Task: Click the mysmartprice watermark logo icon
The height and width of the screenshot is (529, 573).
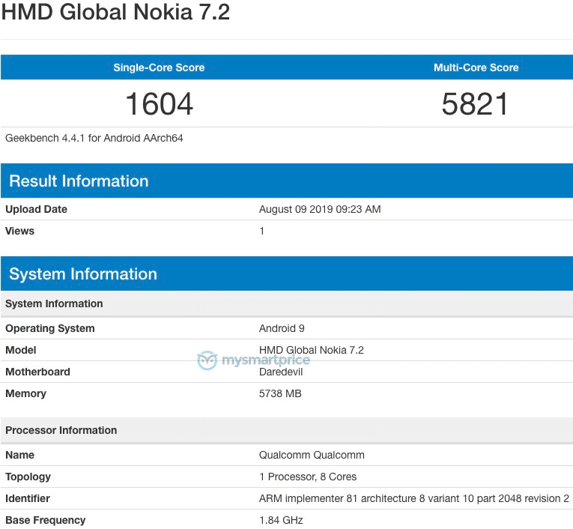Action: coord(207,361)
